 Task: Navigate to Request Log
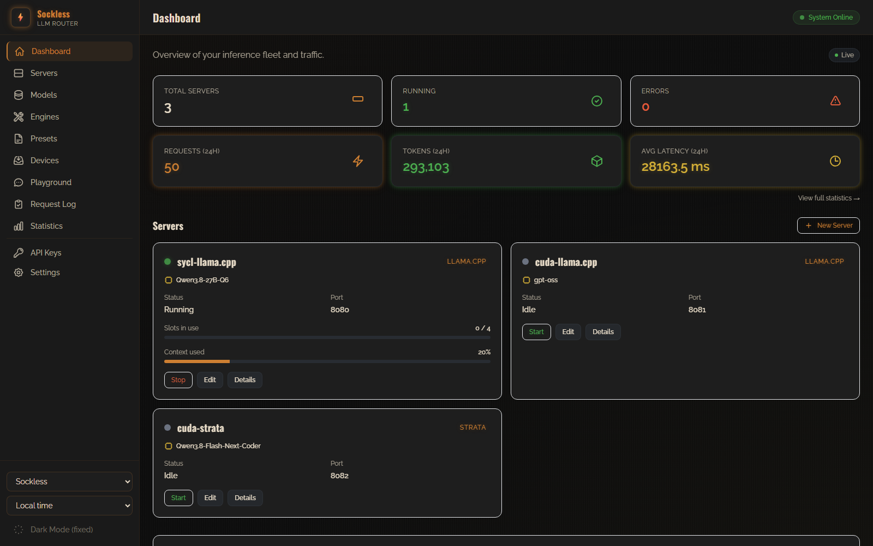pyautogui.click(x=69, y=204)
